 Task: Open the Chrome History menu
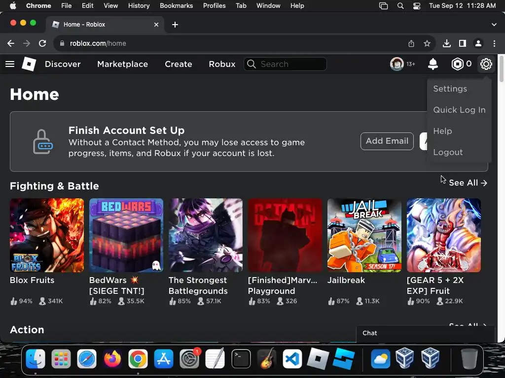(139, 6)
